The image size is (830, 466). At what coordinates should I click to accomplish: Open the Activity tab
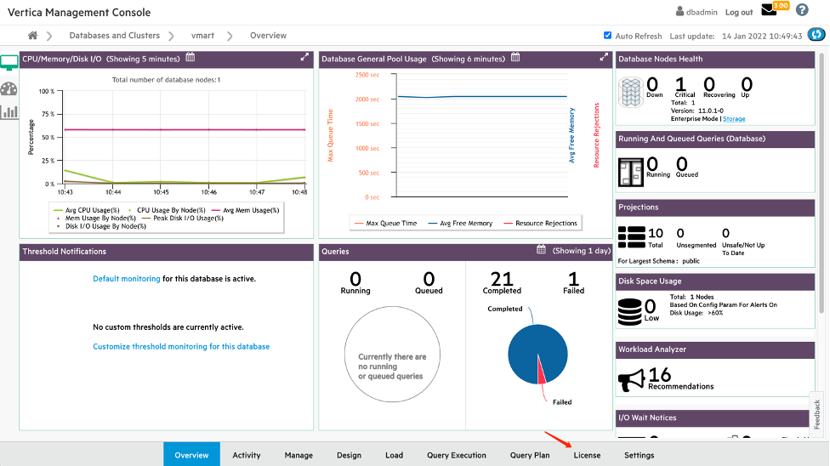pos(247,455)
